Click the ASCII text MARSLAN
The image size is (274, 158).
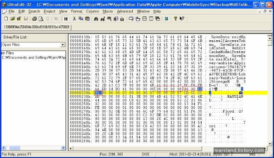pos(235,96)
